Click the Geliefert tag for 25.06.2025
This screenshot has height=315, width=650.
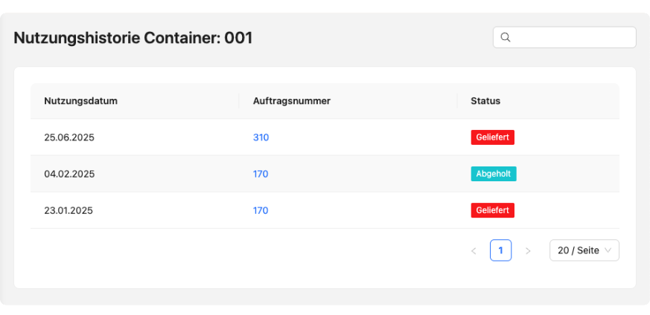pos(492,137)
